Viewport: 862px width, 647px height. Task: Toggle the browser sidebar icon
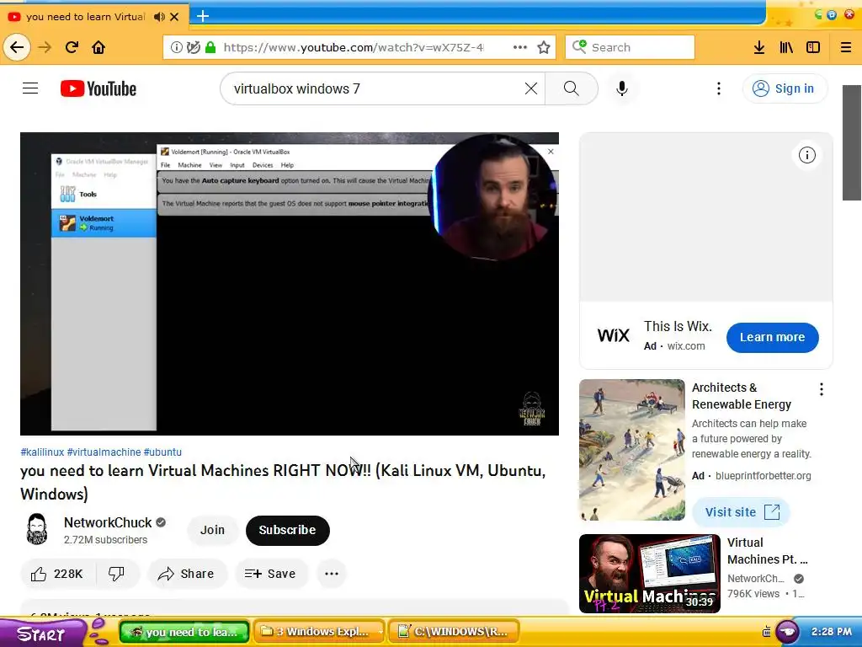813,47
